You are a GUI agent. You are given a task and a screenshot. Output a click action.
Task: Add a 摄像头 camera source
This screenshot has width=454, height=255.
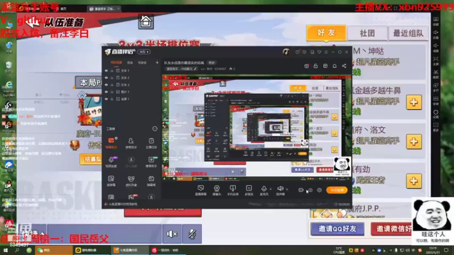tap(217, 190)
